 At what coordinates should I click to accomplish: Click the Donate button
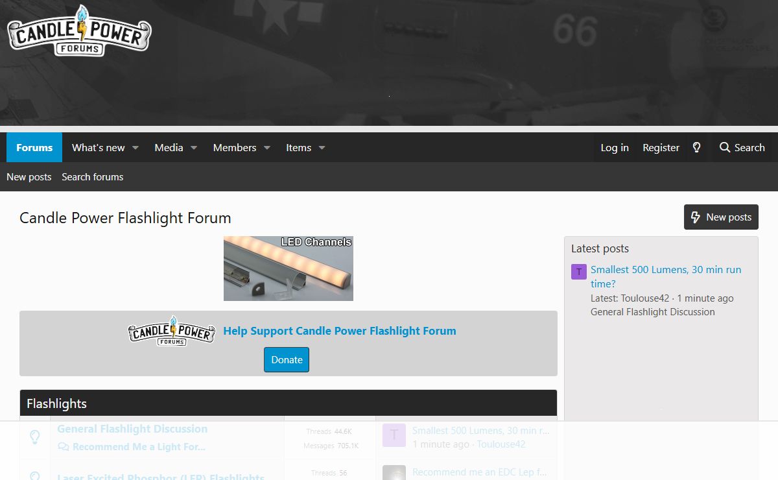[x=287, y=360]
